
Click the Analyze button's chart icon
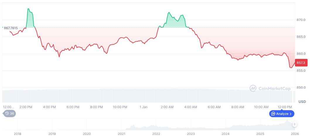[x=273, y=114]
